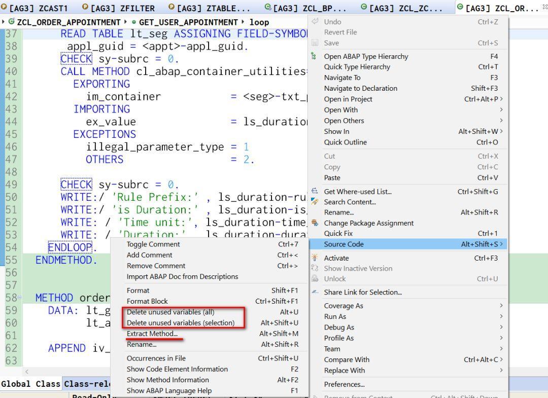Open the ZTABLE editor tab
Image resolution: width=548 pixels, height=398 pixels.
pyautogui.click(x=209, y=8)
